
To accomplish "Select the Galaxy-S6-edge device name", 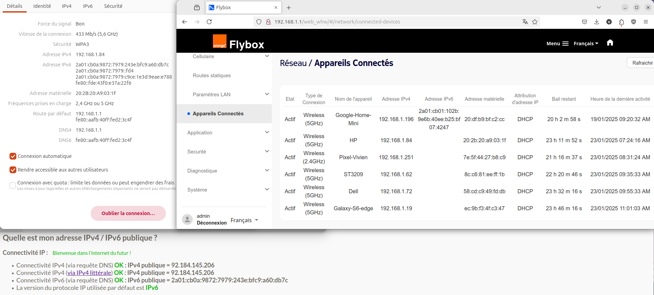I will point(353,208).
